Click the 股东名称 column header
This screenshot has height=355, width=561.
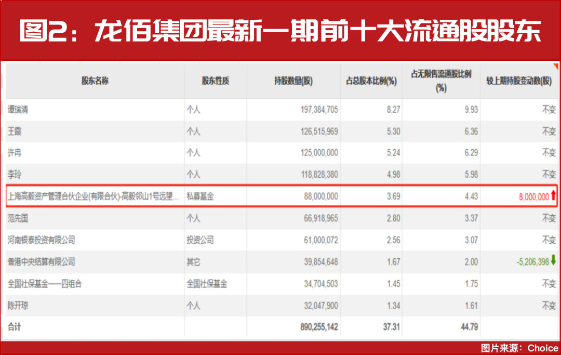click(x=95, y=81)
